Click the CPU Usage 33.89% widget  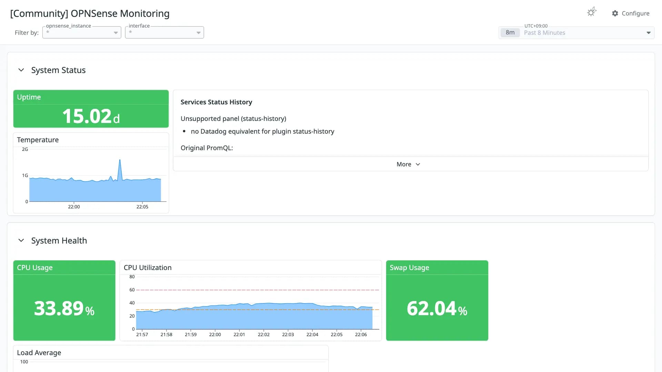tap(64, 301)
